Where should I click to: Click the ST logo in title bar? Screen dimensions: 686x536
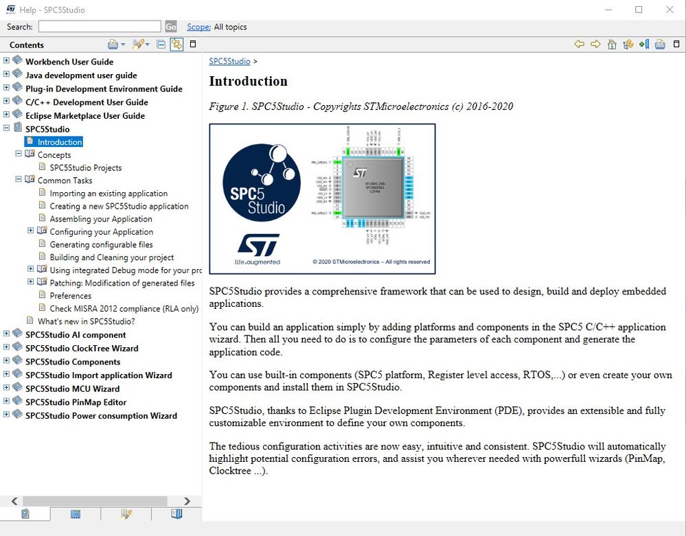point(11,9)
